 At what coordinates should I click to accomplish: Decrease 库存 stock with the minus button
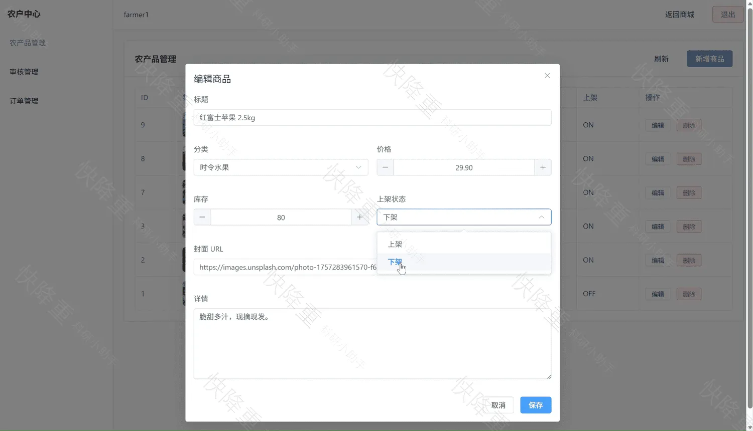pos(202,217)
